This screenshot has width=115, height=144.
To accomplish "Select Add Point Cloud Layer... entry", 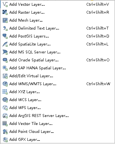I will (x=57, y=132).
